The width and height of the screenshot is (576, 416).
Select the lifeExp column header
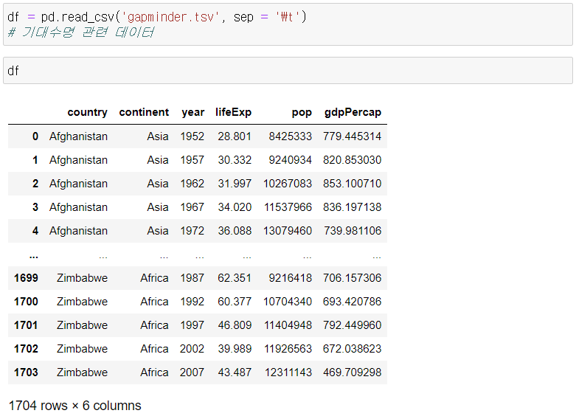click(x=233, y=112)
